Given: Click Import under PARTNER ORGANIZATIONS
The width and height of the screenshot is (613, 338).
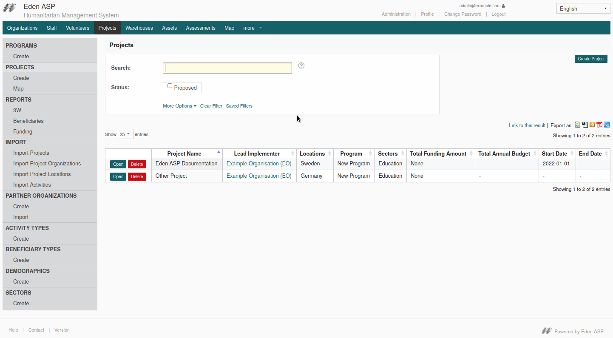Looking at the screenshot, I should tap(21, 217).
